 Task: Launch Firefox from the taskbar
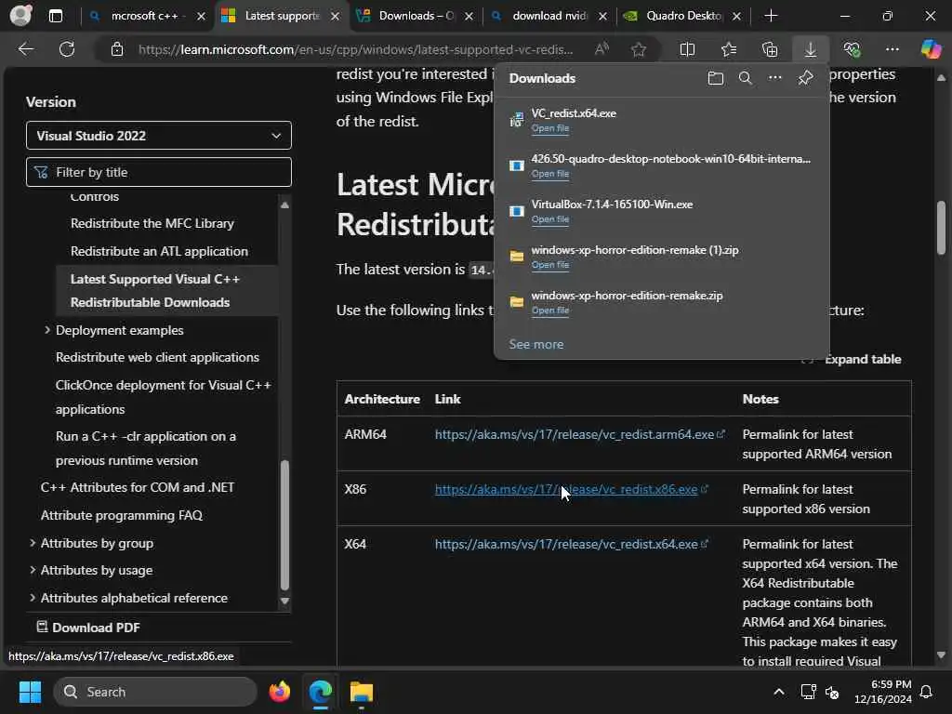pos(279,692)
